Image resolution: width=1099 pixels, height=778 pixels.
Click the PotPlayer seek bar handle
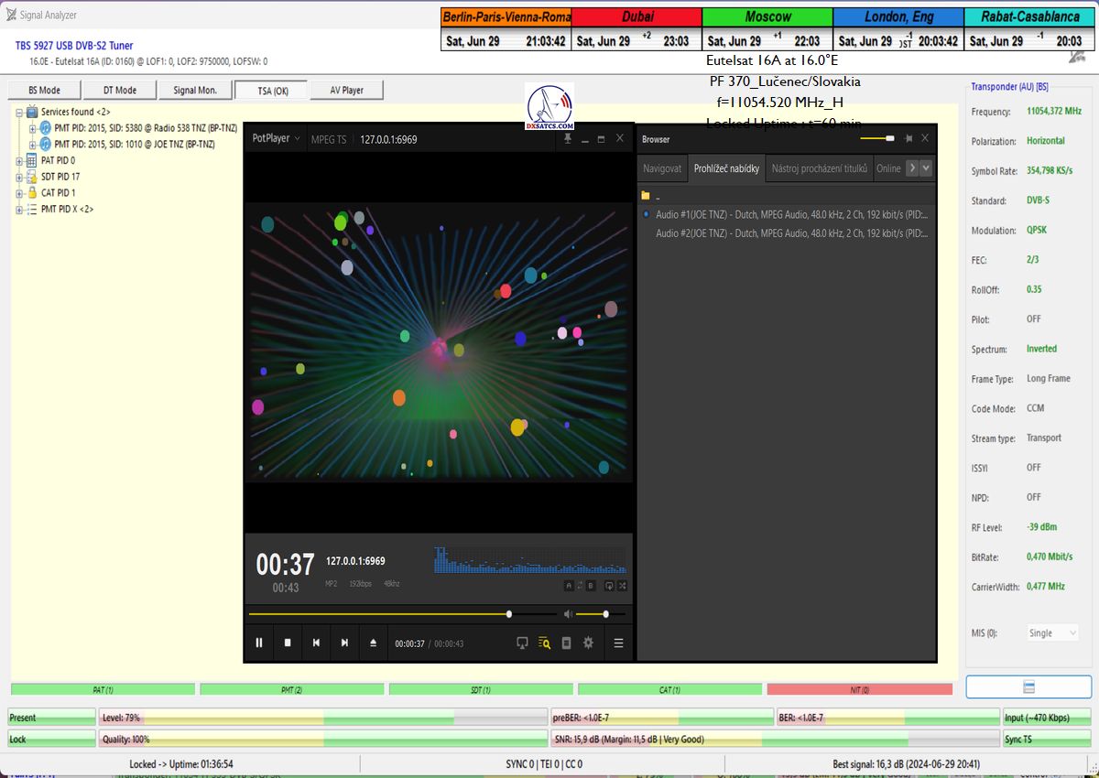509,614
